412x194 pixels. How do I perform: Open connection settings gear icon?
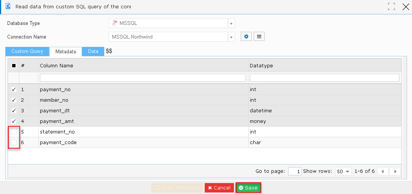[246, 37]
